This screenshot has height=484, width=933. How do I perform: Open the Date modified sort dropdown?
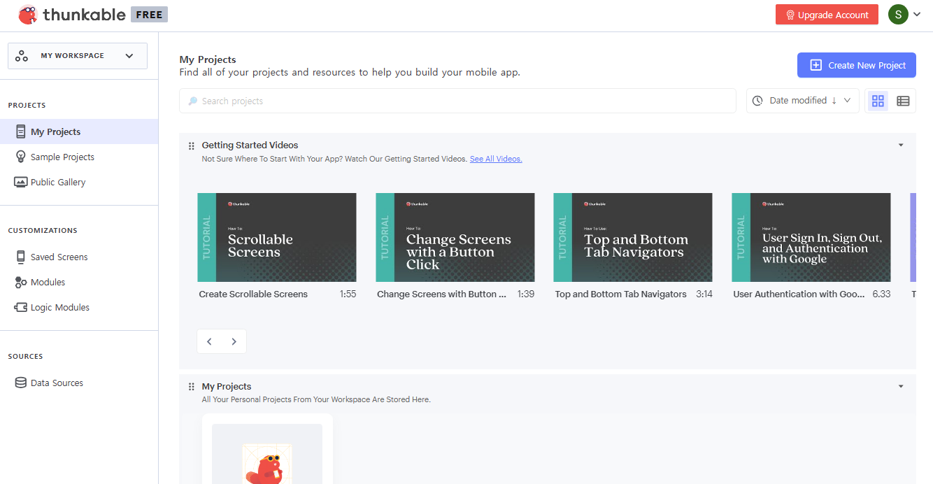click(x=803, y=101)
